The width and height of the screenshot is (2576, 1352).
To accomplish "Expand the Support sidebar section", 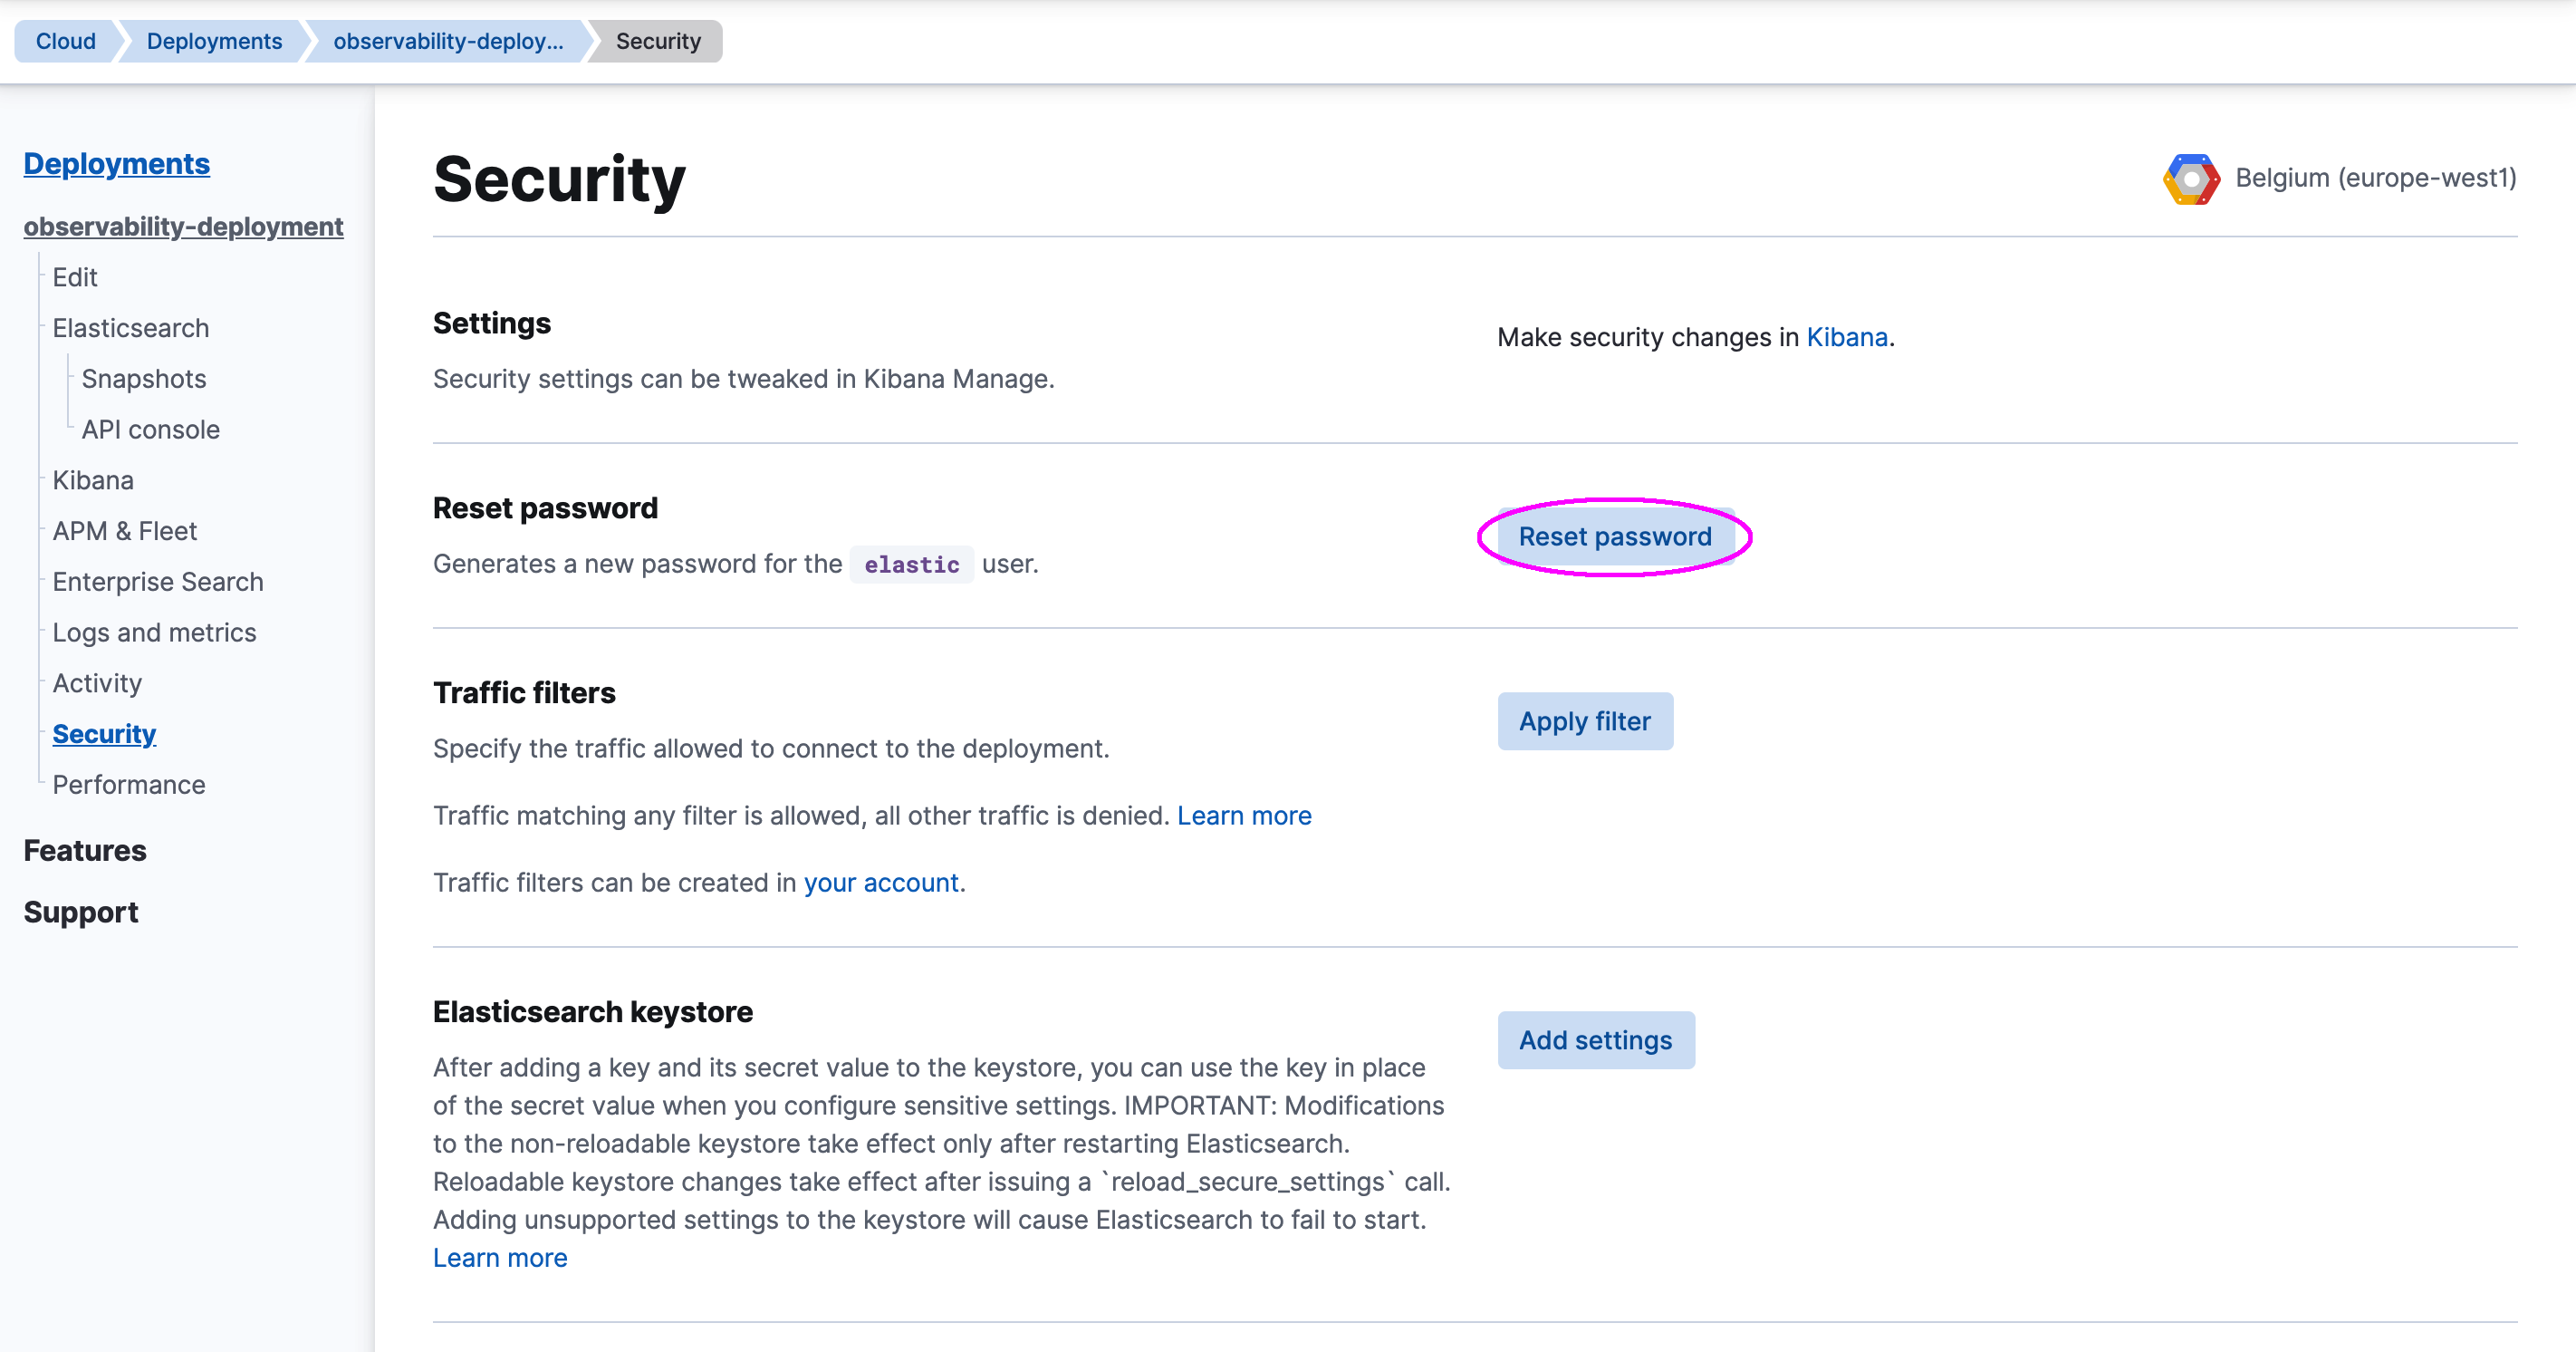I will click(81, 913).
